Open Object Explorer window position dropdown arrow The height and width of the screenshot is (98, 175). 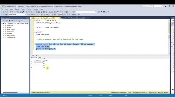pyautogui.click(x=24, y=18)
